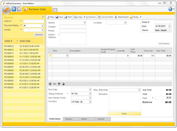Click the Remarks text area
The height and width of the screenshot is (131, 177).
pyautogui.click(x=125, y=101)
